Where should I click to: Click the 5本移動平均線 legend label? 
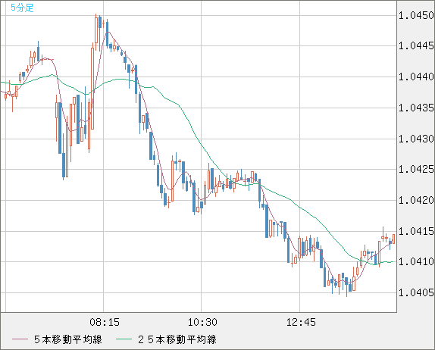(68, 339)
